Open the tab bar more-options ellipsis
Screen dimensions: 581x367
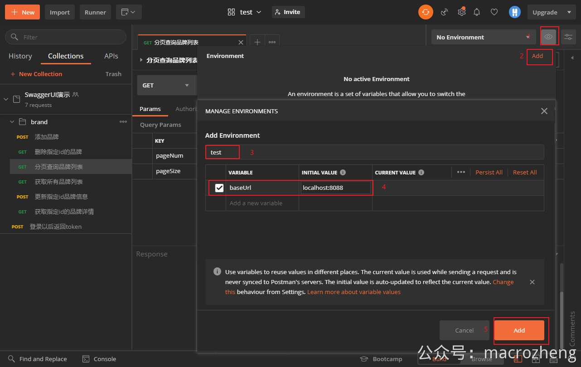[x=272, y=42]
